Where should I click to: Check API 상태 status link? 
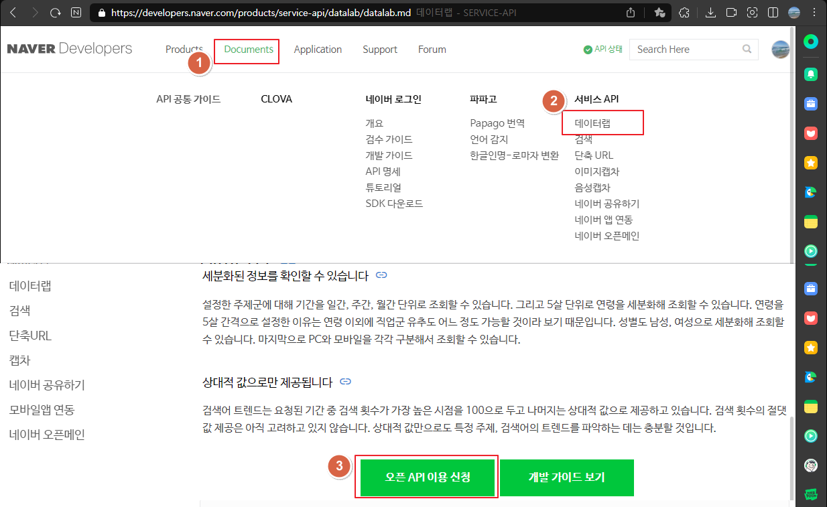point(603,49)
